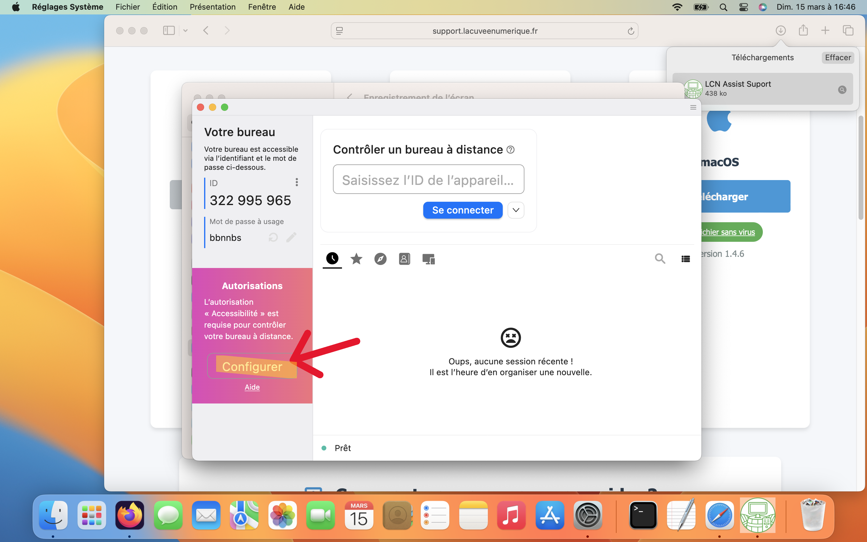Open the ID options three-dot menu
This screenshot has width=867, height=542.
(297, 182)
